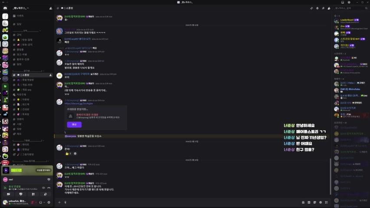The image size is (370, 208).
Task: Open input device options next to the microphone
Action: 36,202
